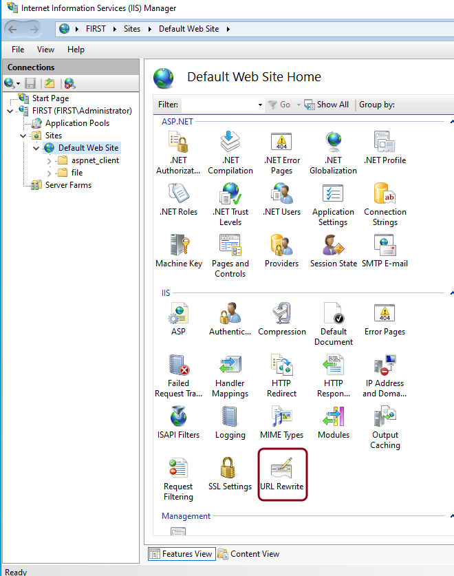This screenshot has height=576, width=454.
Task: Open the ISAPI Filters feature
Action: pos(179,423)
